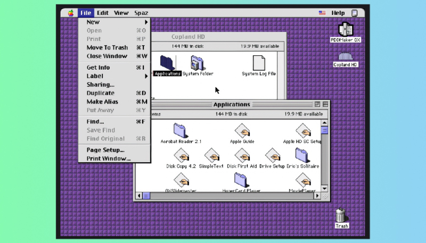Screen dimensions: 426x243
Task: Choose Close Window menu item
Action: pyautogui.click(x=114, y=56)
